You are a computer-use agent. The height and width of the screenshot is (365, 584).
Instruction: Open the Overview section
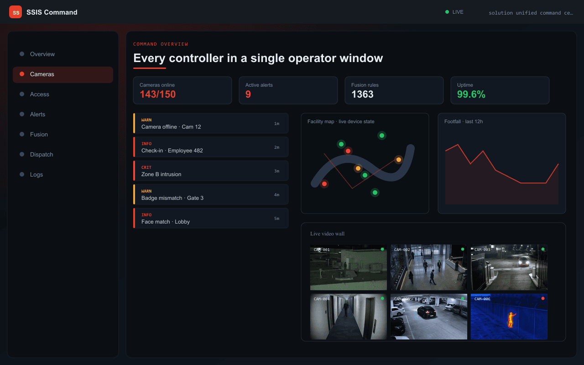tap(63, 54)
